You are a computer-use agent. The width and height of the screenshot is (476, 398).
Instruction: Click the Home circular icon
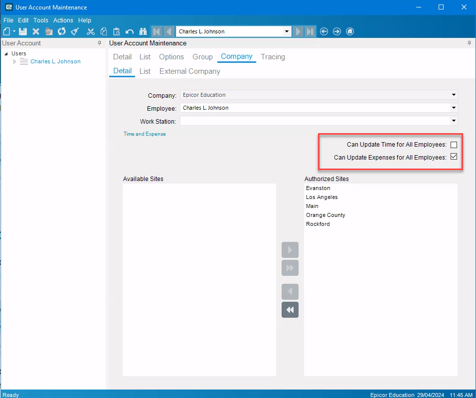[350, 31]
